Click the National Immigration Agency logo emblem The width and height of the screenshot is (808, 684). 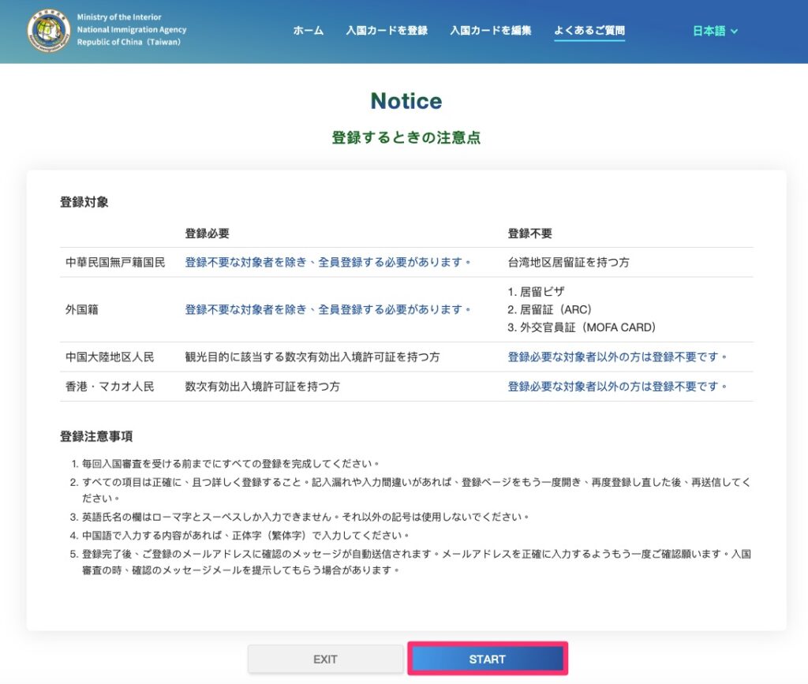48,31
